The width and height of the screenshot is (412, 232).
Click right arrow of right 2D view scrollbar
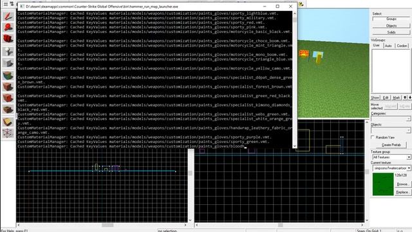point(362,225)
